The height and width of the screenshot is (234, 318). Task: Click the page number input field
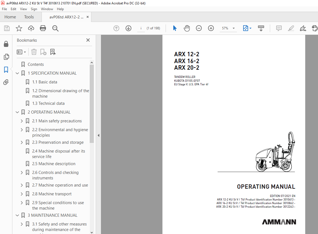pyautogui.click(x=141, y=28)
